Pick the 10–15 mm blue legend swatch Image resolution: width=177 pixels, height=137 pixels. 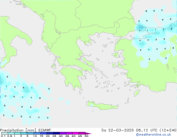37,133
